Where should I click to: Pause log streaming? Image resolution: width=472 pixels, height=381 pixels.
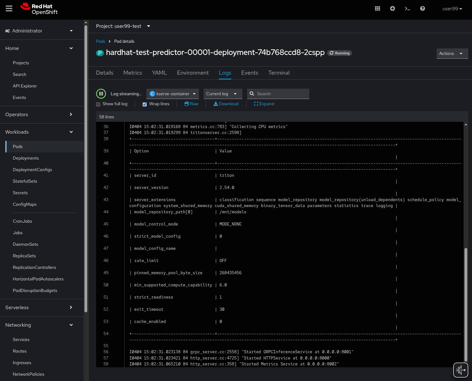click(101, 94)
